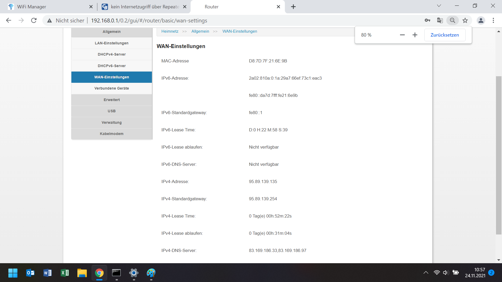Open the Chrome profile avatar icon

click(481, 20)
